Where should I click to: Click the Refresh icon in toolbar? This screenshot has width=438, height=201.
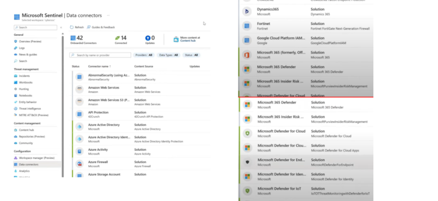click(72, 27)
